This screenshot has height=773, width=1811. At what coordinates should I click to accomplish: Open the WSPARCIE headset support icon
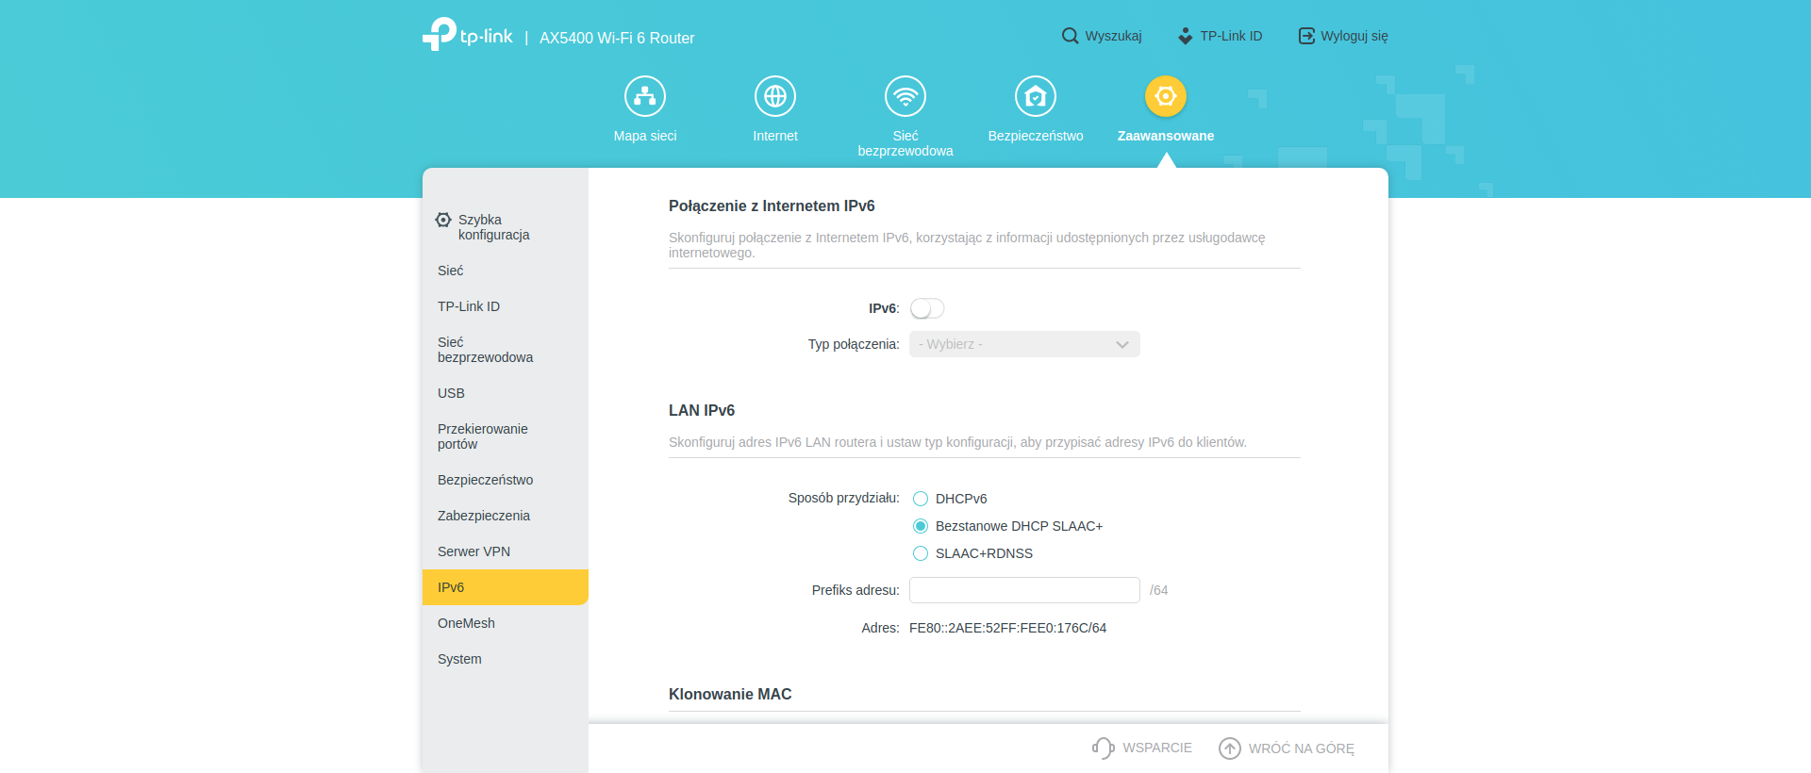1103,748
